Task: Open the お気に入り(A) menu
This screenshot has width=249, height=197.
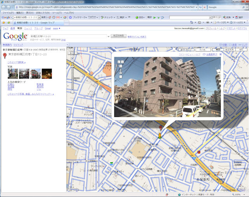Action: coord(43,13)
